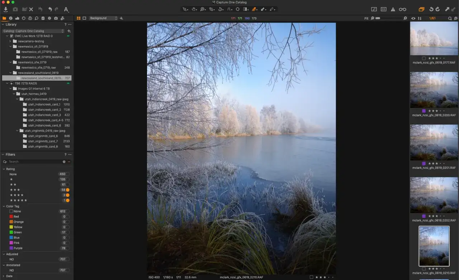The height and width of the screenshot is (280, 459).
Task: Select the Rotation straighten tool
Action: 221,9
